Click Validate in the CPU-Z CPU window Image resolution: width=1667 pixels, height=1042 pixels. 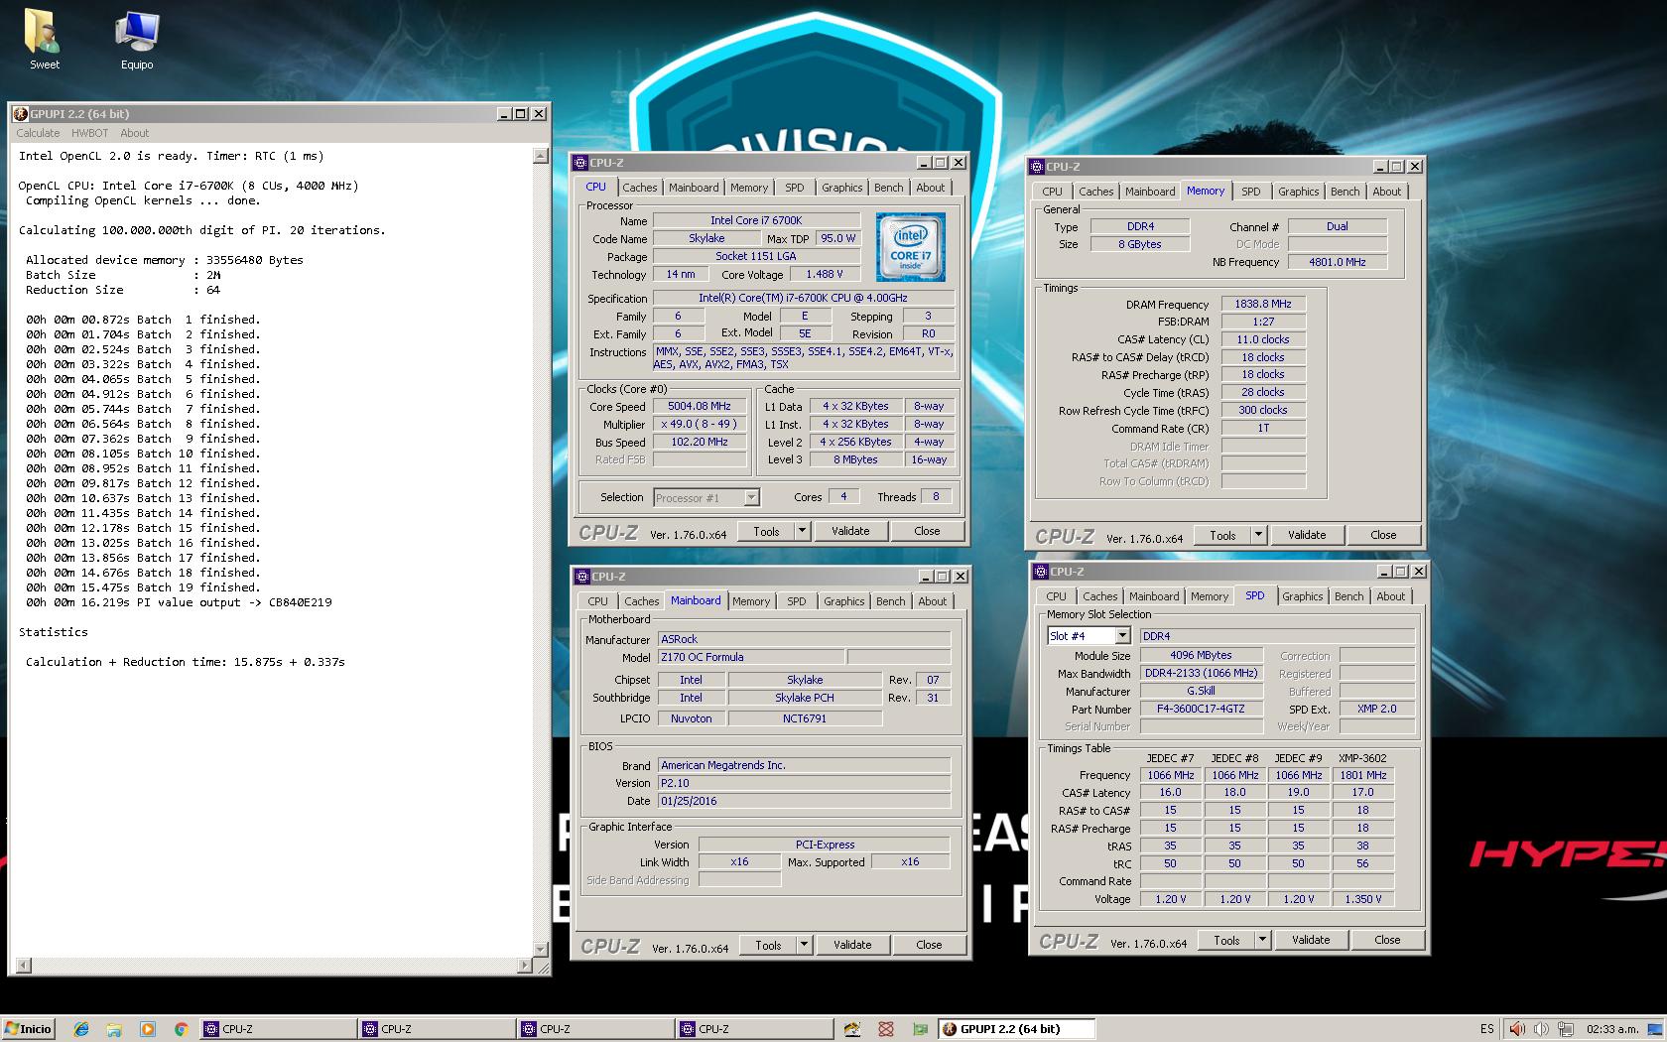pyautogui.click(x=850, y=531)
